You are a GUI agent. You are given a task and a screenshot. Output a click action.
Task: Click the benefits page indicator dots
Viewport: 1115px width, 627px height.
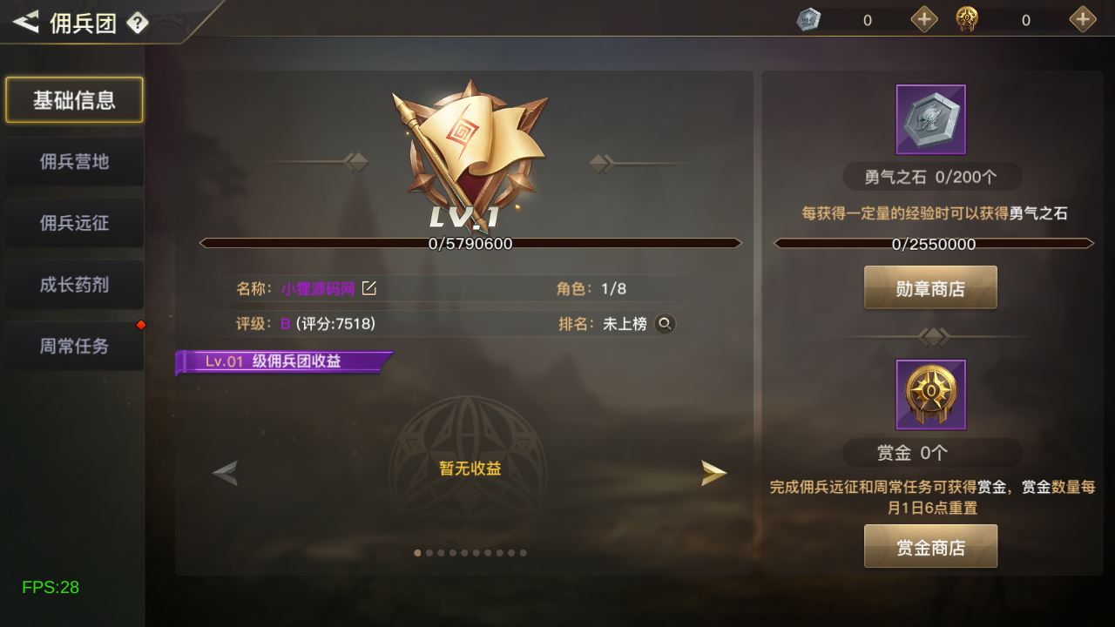click(470, 552)
